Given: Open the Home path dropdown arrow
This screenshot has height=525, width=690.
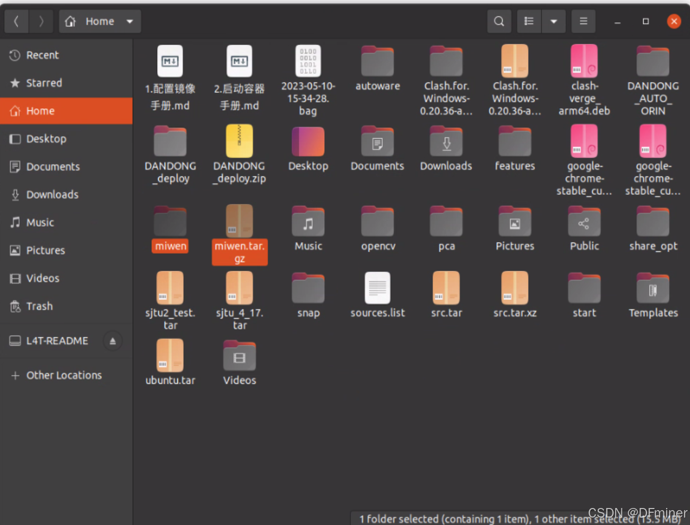Looking at the screenshot, I should [x=130, y=21].
